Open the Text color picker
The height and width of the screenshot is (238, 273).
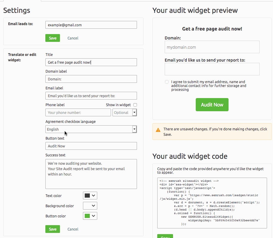[90, 196]
